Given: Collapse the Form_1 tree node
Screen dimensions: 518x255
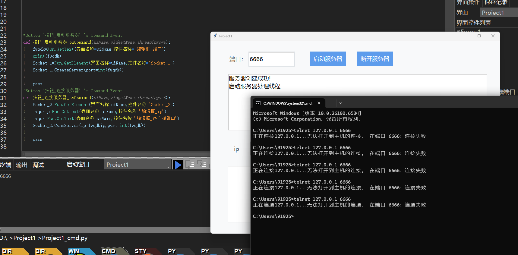Looking at the screenshot, I should click(x=458, y=31).
